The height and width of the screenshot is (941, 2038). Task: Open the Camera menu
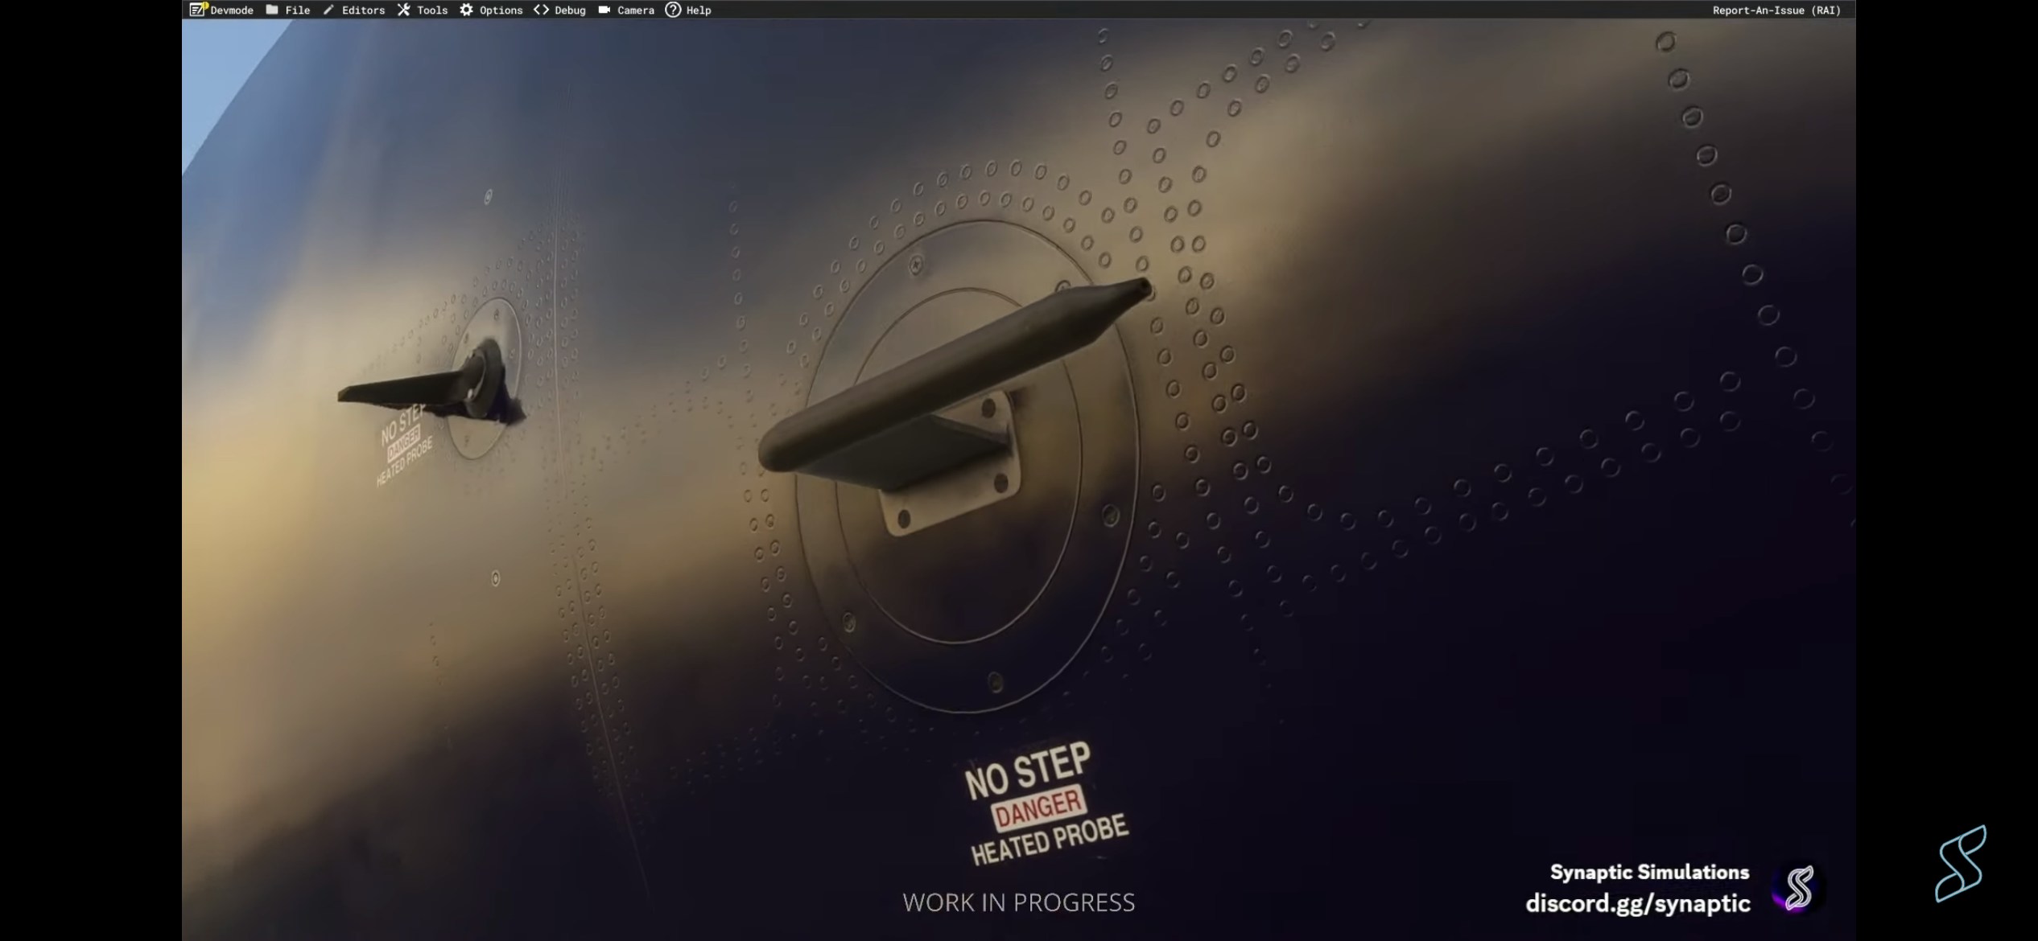click(636, 10)
